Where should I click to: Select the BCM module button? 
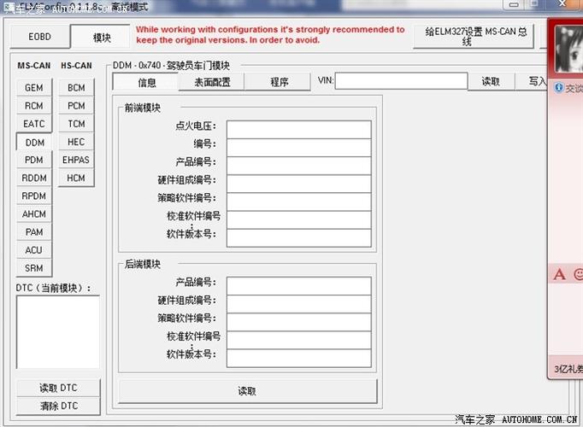click(x=76, y=88)
